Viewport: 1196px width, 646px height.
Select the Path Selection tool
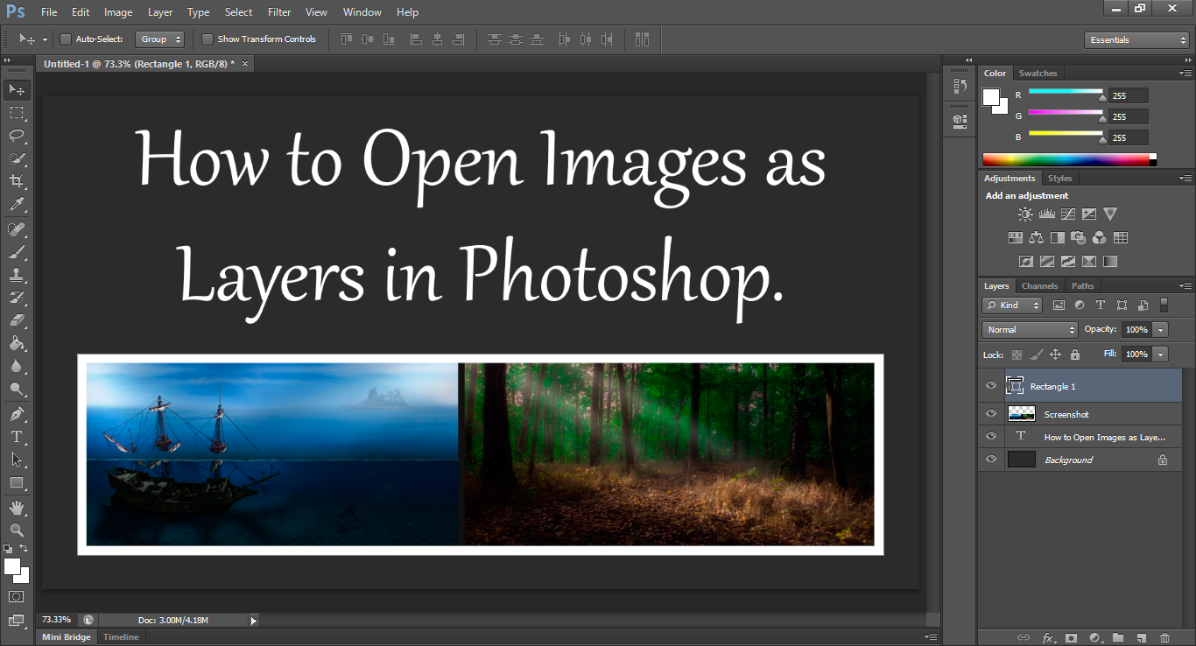click(17, 459)
